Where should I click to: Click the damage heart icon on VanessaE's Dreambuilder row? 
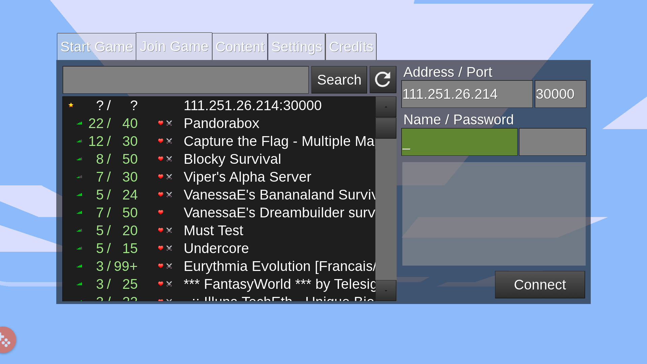161,212
